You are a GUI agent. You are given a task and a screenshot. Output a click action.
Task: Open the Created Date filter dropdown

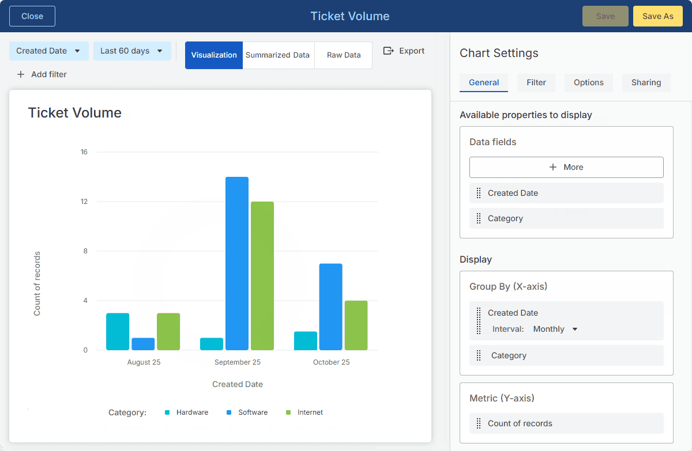pyautogui.click(x=48, y=51)
